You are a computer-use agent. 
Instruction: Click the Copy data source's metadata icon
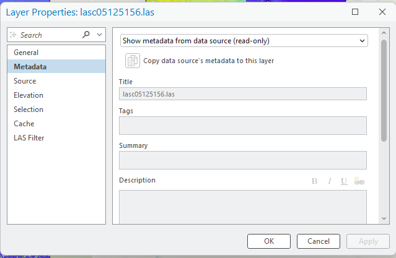(133, 61)
